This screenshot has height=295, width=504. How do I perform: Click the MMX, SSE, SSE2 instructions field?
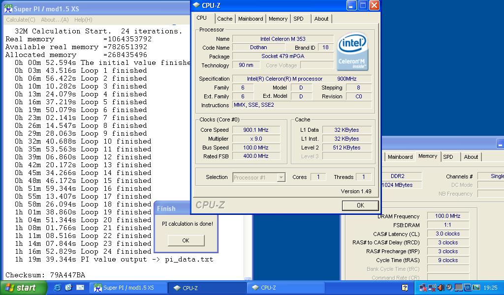tap(302, 105)
